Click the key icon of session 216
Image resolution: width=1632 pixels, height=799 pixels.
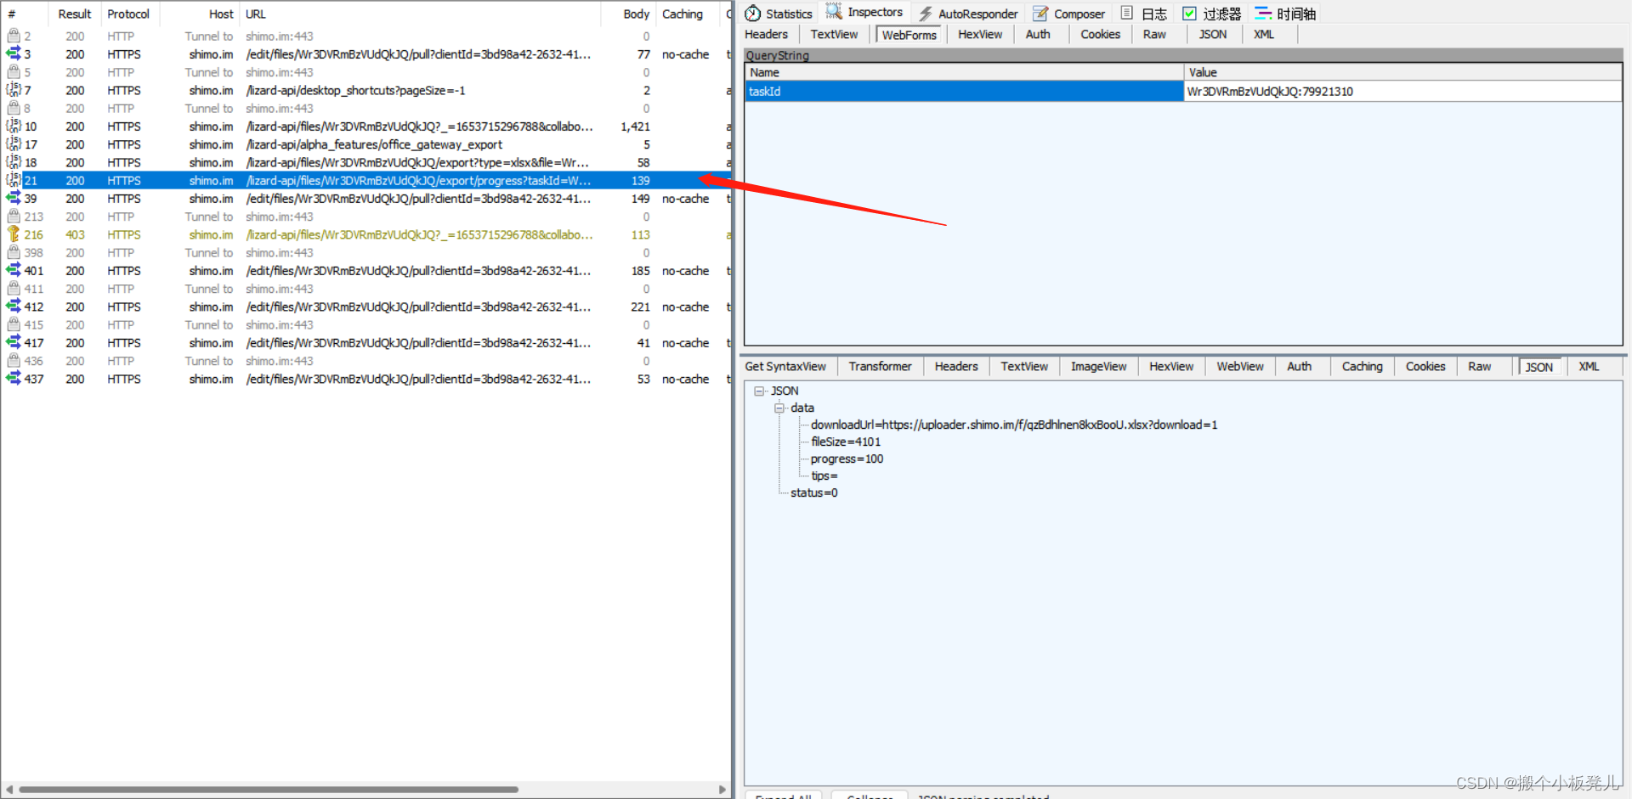click(14, 234)
